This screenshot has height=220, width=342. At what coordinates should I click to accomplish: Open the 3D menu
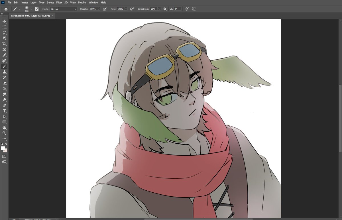66,3
